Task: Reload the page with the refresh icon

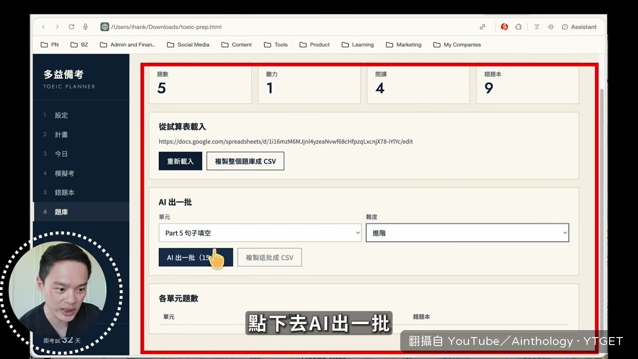Action: coord(71,27)
